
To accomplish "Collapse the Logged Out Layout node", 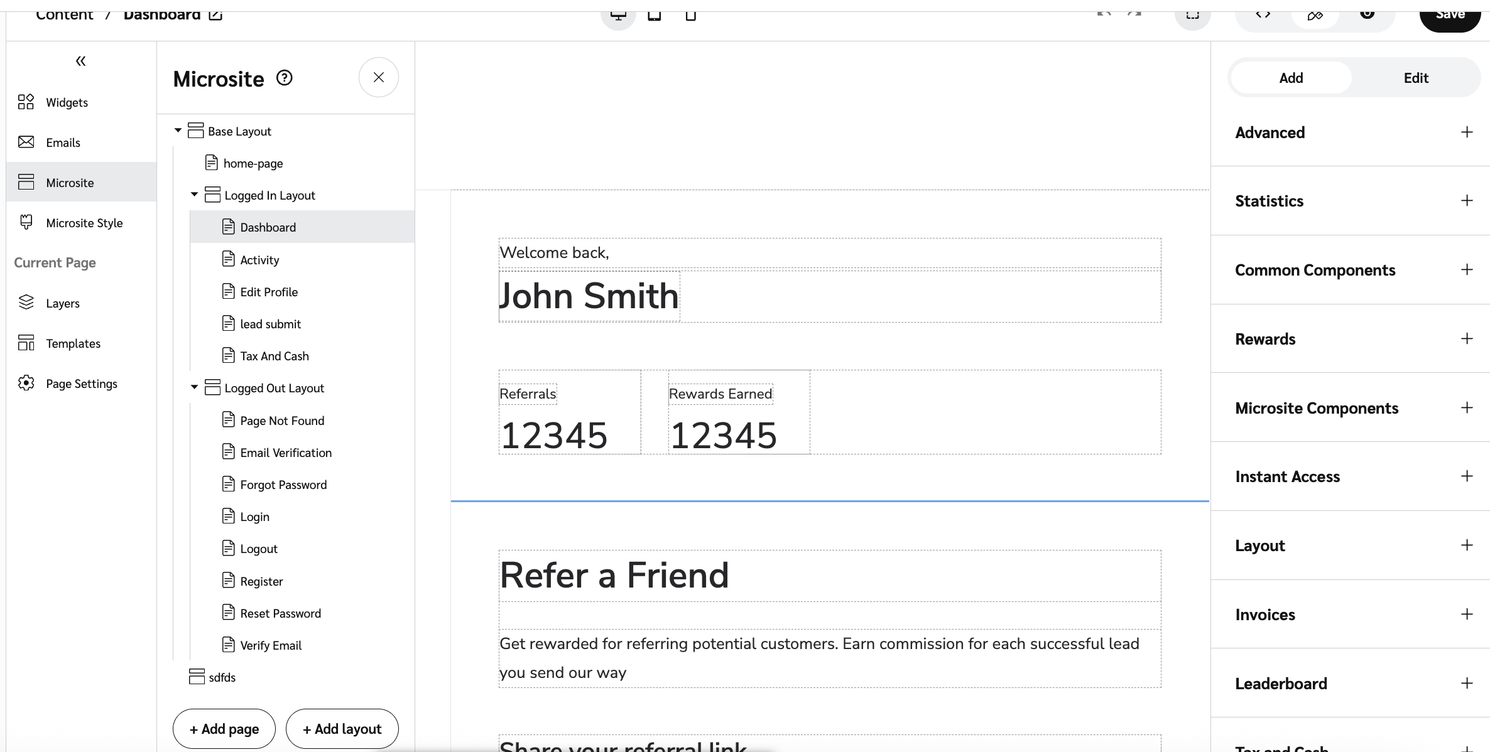I will pyautogui.click(x=194, y=387).
